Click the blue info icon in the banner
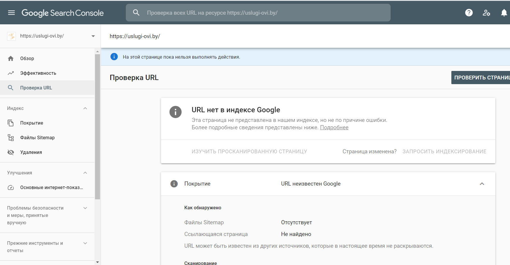510x265 pixels. (114, 57)
